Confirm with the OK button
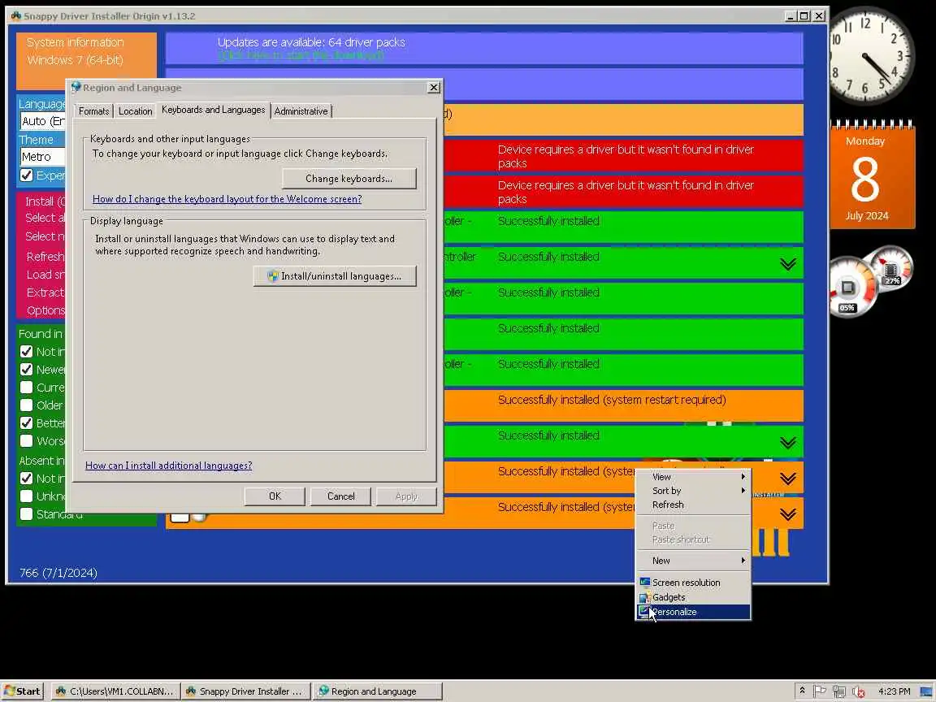936x702 pixels. click(275, 496)
